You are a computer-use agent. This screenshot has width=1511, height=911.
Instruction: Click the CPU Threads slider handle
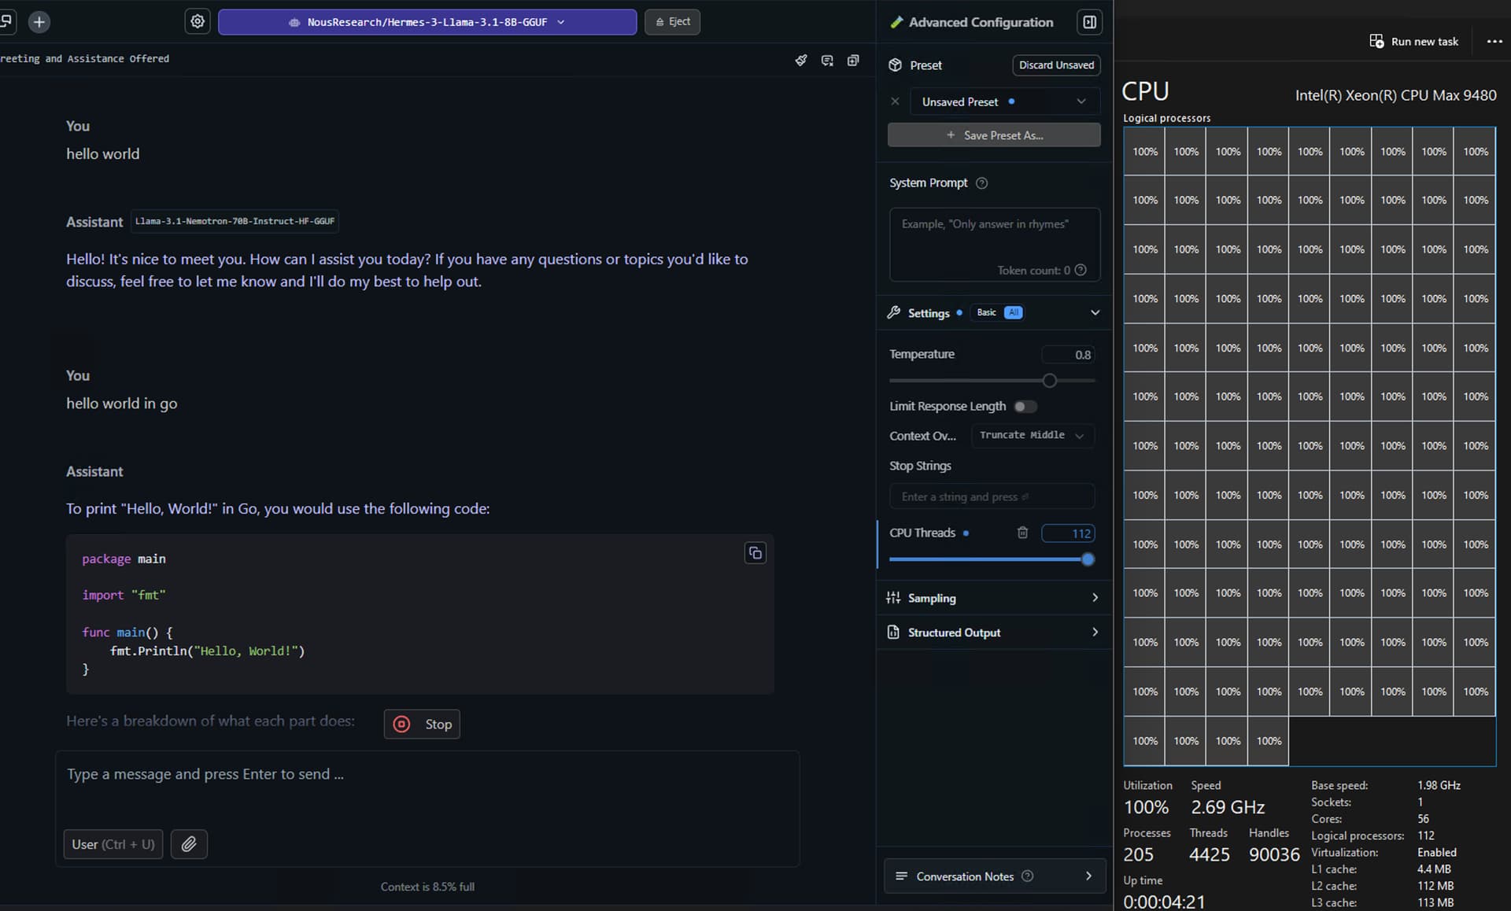click(1088, 559)
